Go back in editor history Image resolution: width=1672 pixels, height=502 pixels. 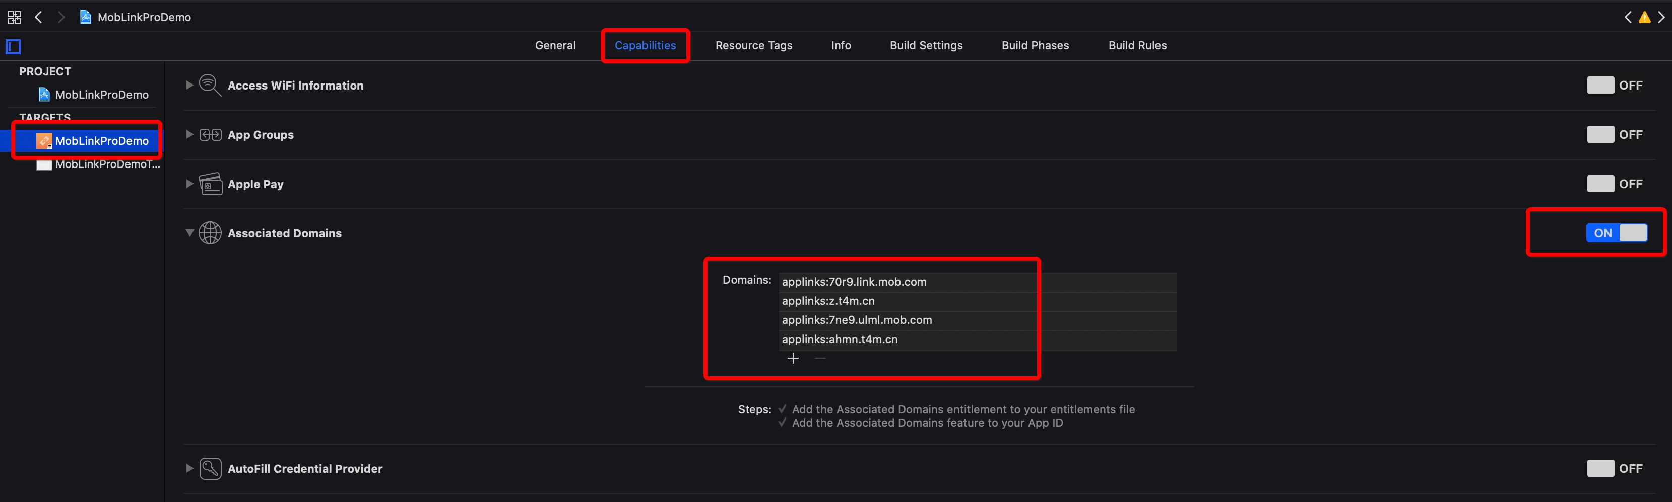tap(39, 17)
